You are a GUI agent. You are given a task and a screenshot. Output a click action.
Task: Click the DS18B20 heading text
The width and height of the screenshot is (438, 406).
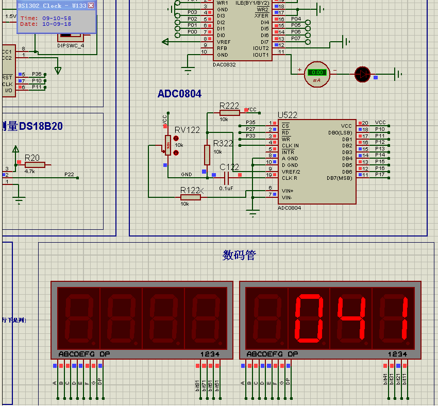pos(41,126)
